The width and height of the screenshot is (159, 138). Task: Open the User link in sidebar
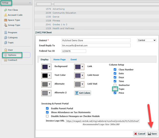pyautogui.click(x=10, y=50)
